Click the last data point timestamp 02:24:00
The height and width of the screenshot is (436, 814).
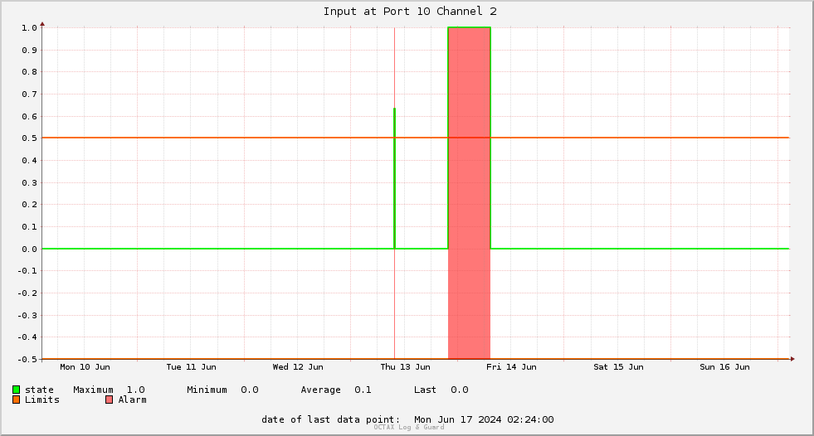[530, 419]
